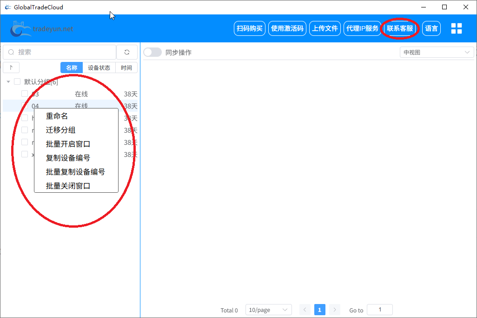Click the previous page arrow in pagination
Screen dimensions: 477x318
point(305,309)
